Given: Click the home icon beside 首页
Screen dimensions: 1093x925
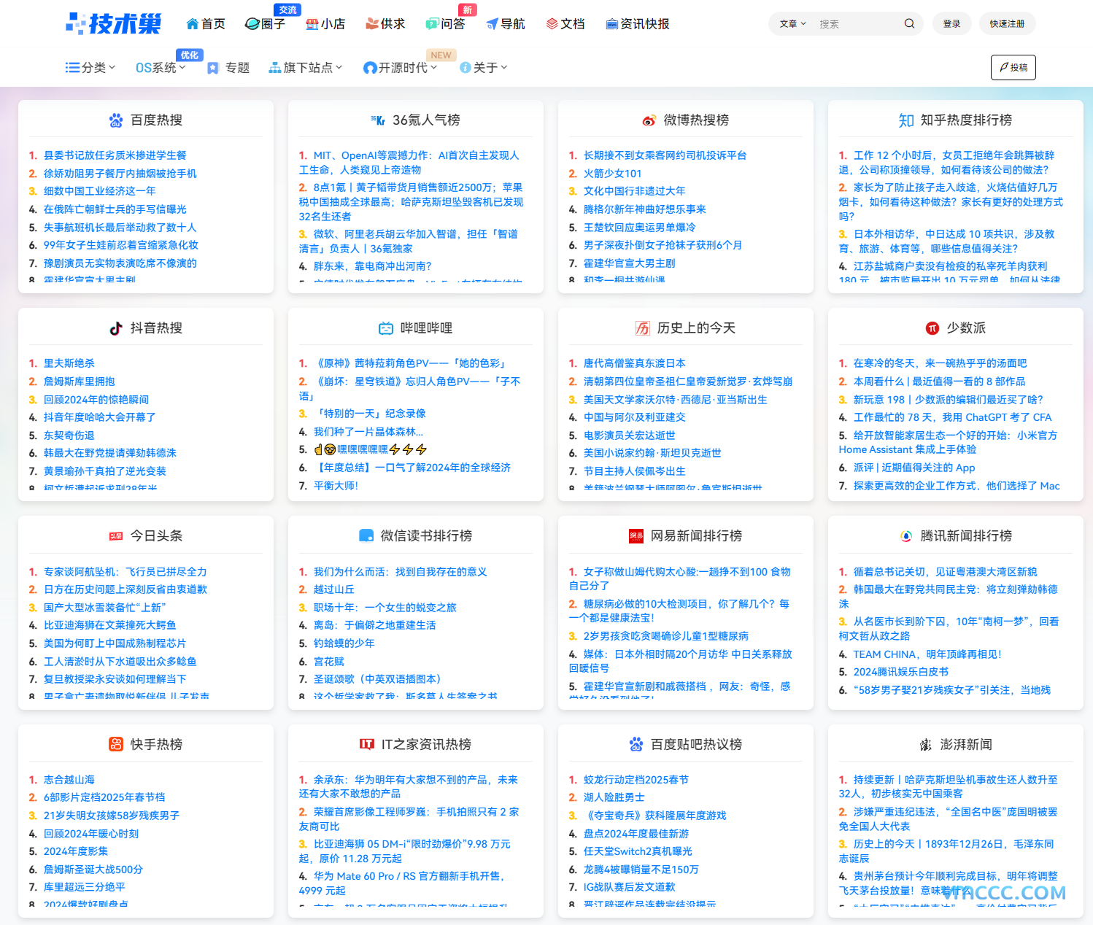Looking at the screenshot, I should pyautogui.click(x=193, y=24).
